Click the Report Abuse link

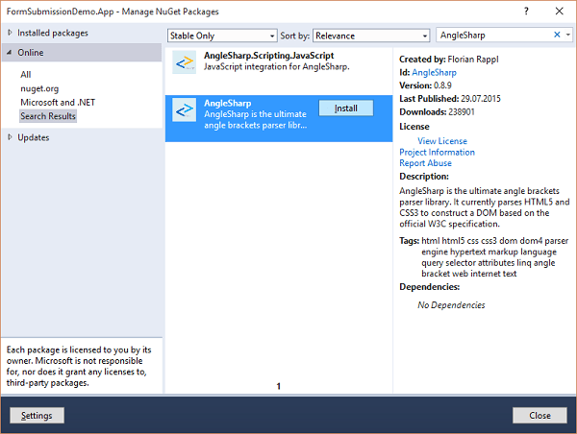pyautogui.click(x=426, y=163)
